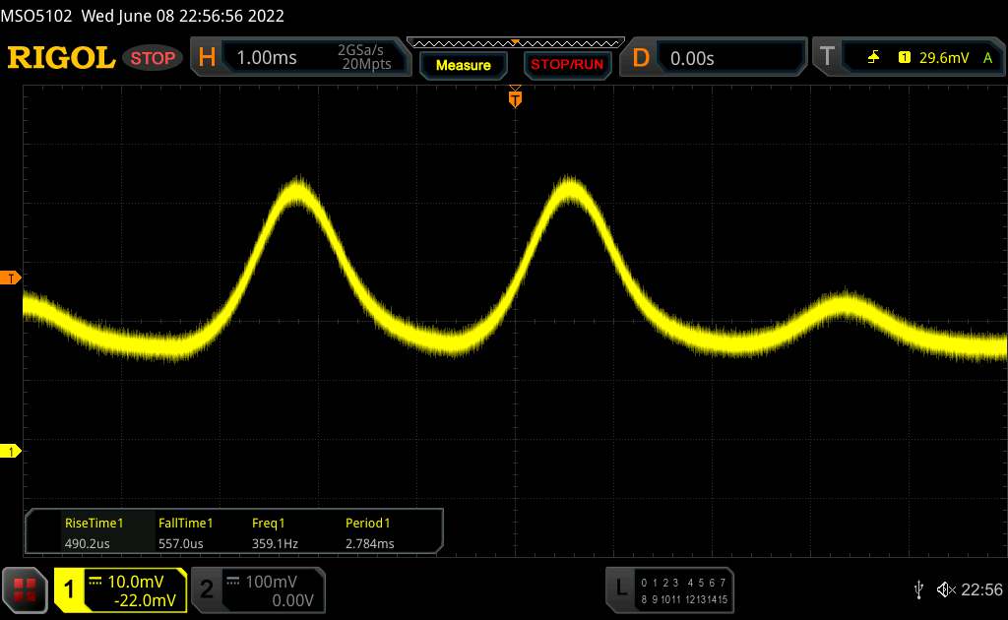Viewport: 1008px width, 620px height.
Task: Select the Freq1 measurement item
Action: click(270, 532)
